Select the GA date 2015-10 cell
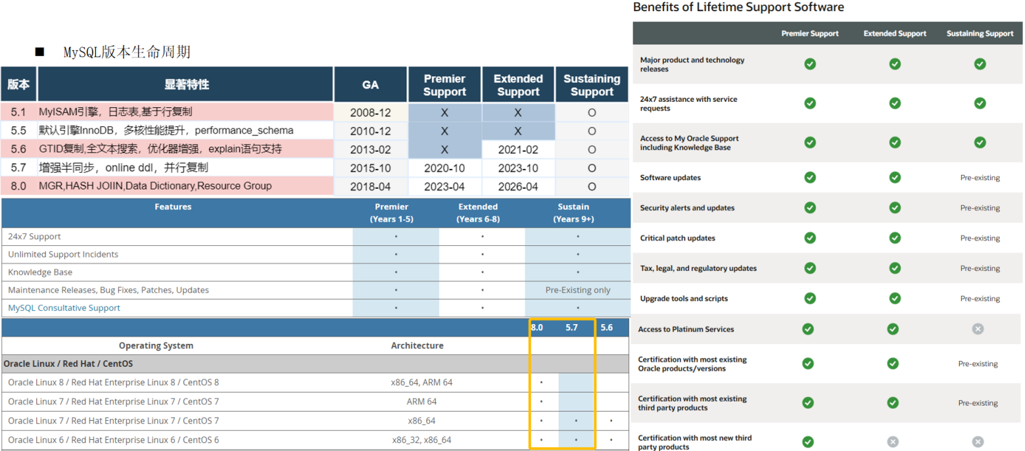This screenshot has width=1025, height=451. (x=370, y=168)
